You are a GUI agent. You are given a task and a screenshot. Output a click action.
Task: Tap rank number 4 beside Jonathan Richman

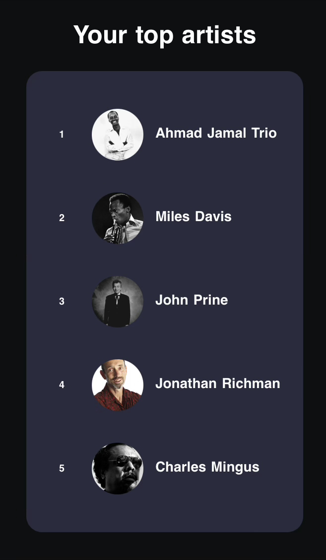tap(62, 385)
